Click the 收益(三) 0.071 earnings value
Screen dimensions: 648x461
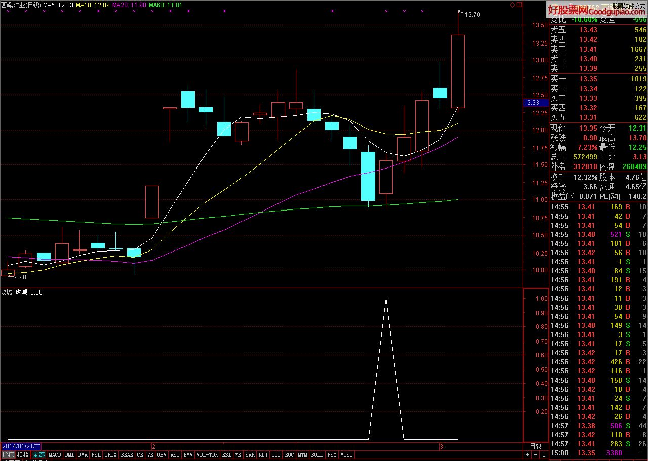[x=588, y=196]
